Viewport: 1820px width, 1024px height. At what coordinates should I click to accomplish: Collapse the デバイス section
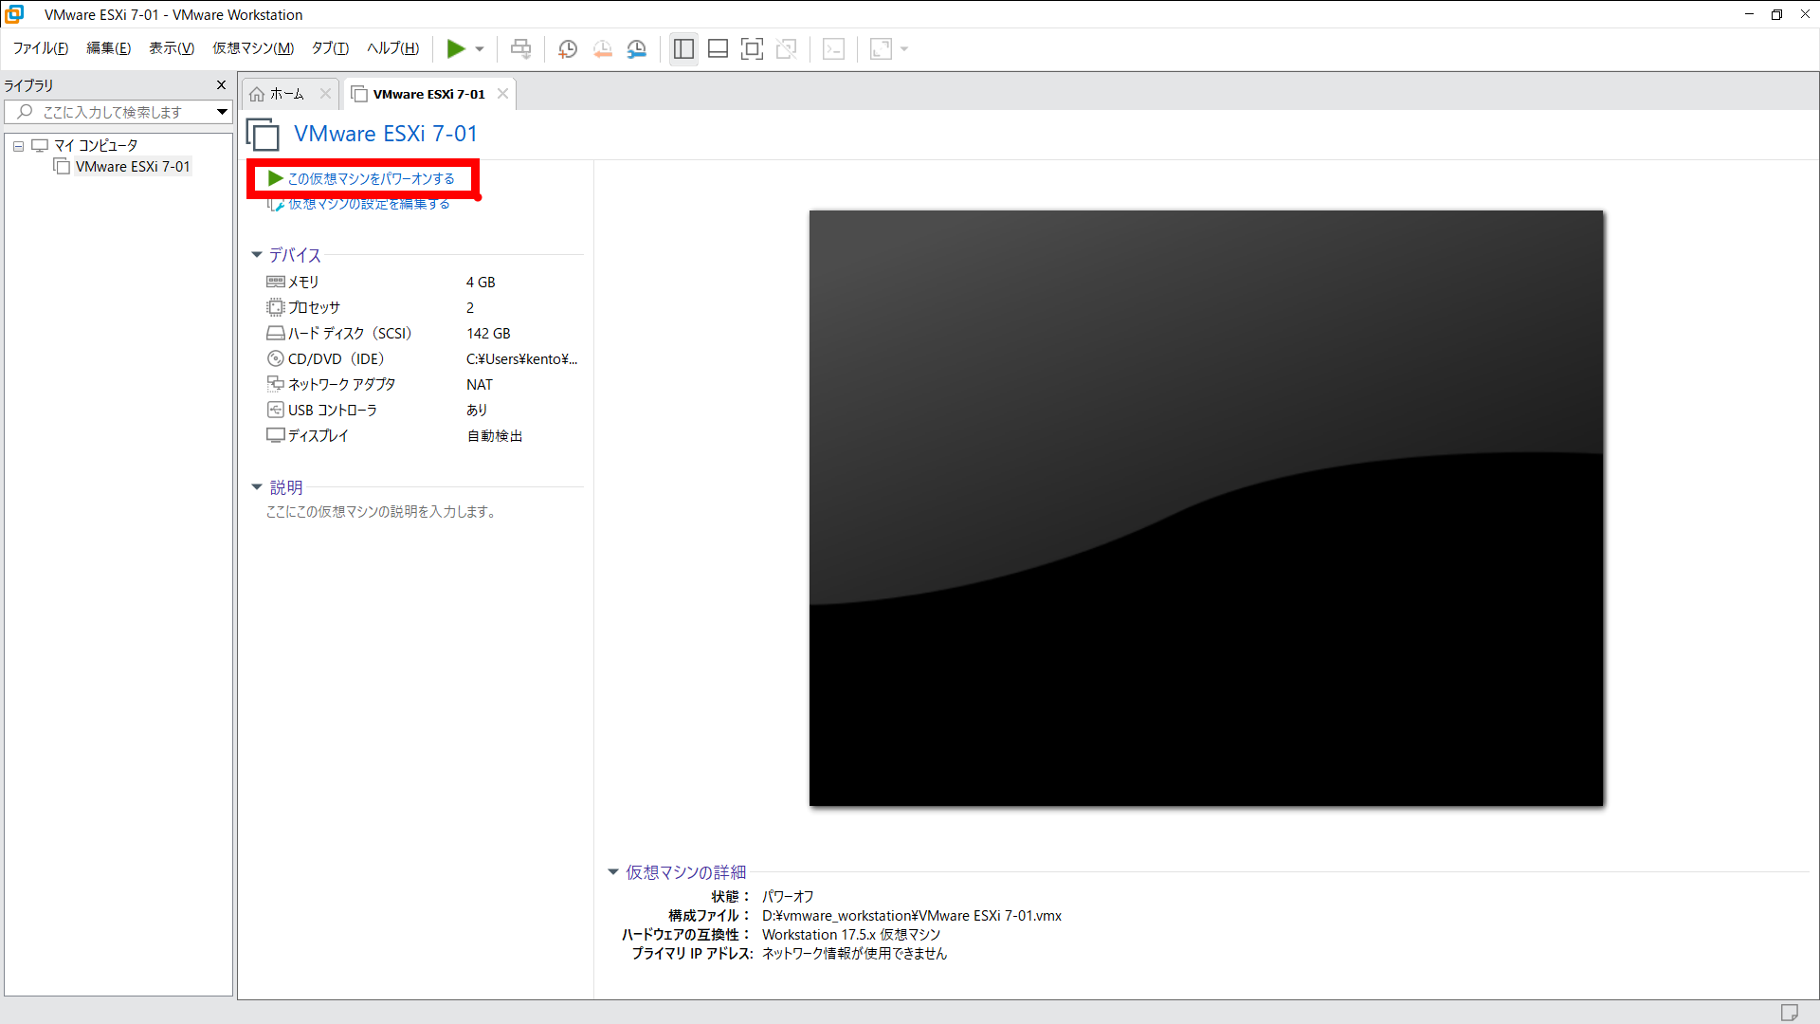tap(257, 255)
